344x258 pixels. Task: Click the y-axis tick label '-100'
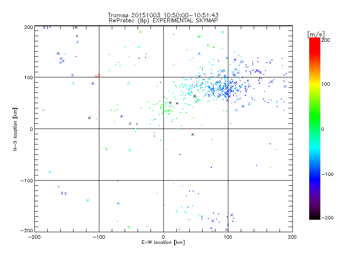pyautogui.click(x=27, y=181)
